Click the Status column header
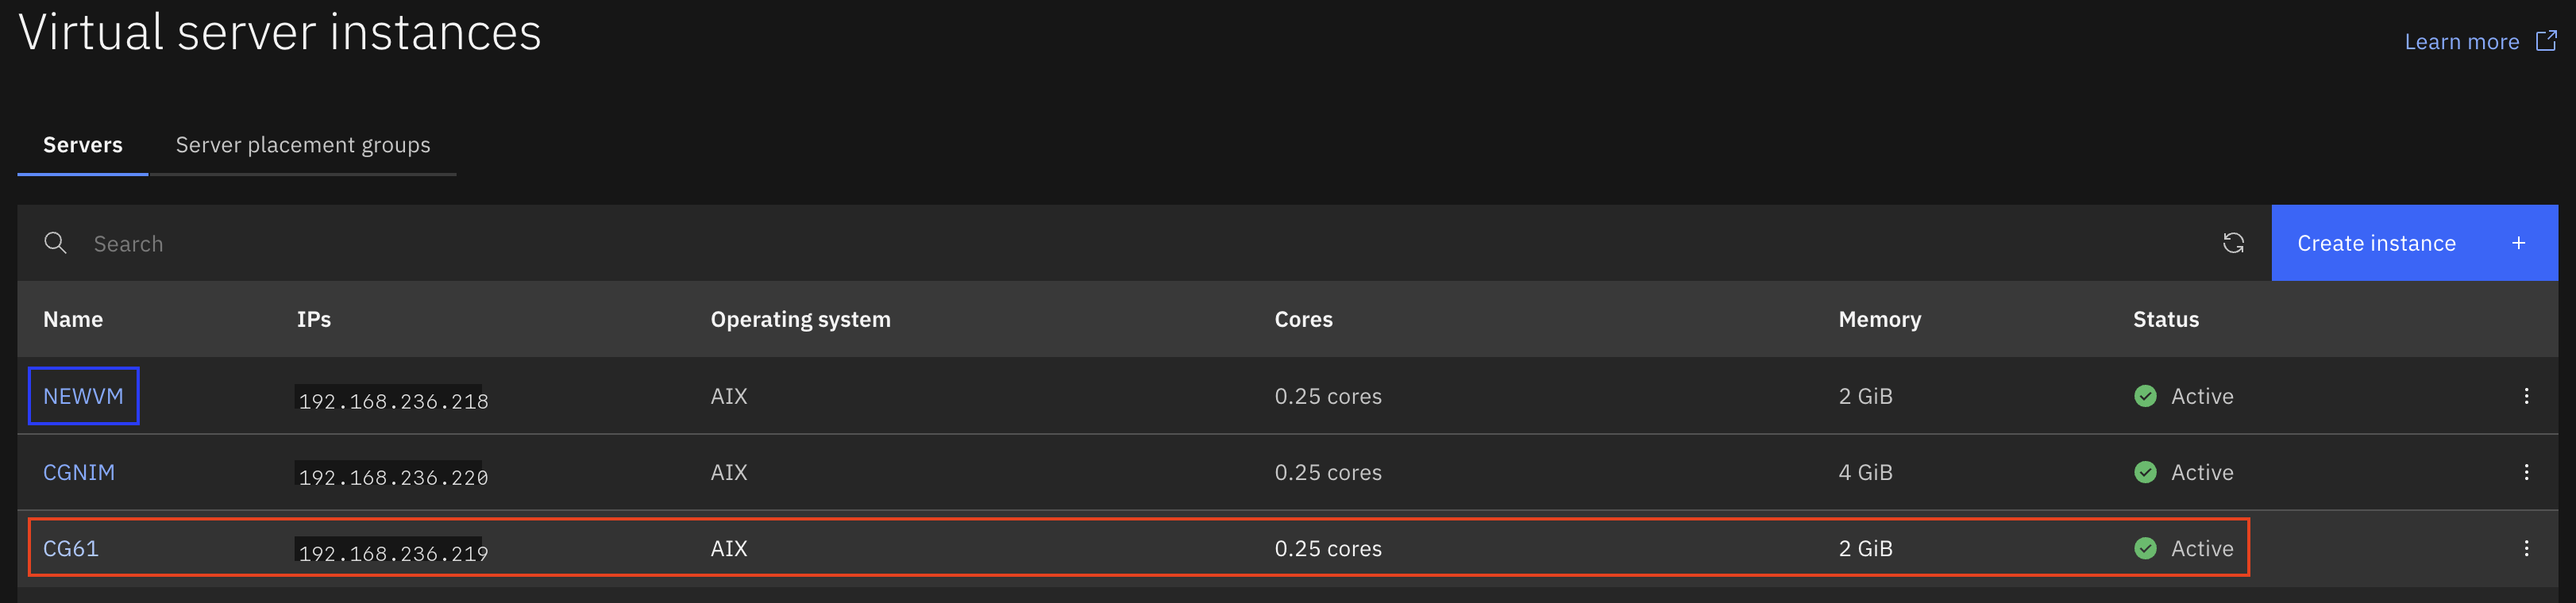Screen dimensions: 2576x603 tap(2166, 320)
